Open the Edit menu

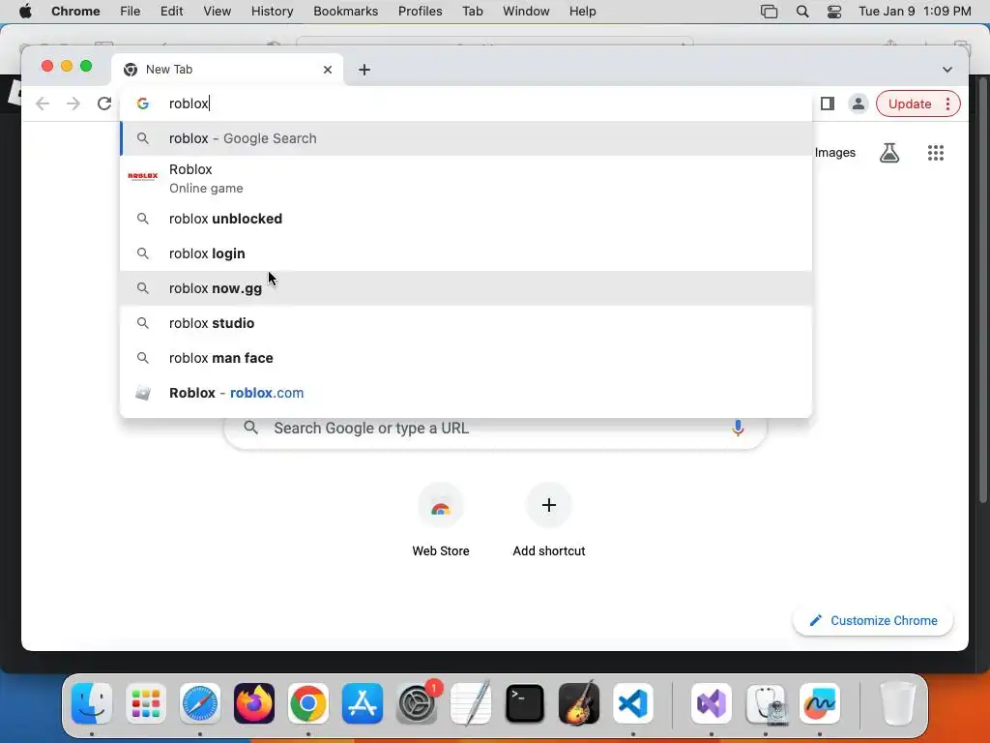[171, 12]
